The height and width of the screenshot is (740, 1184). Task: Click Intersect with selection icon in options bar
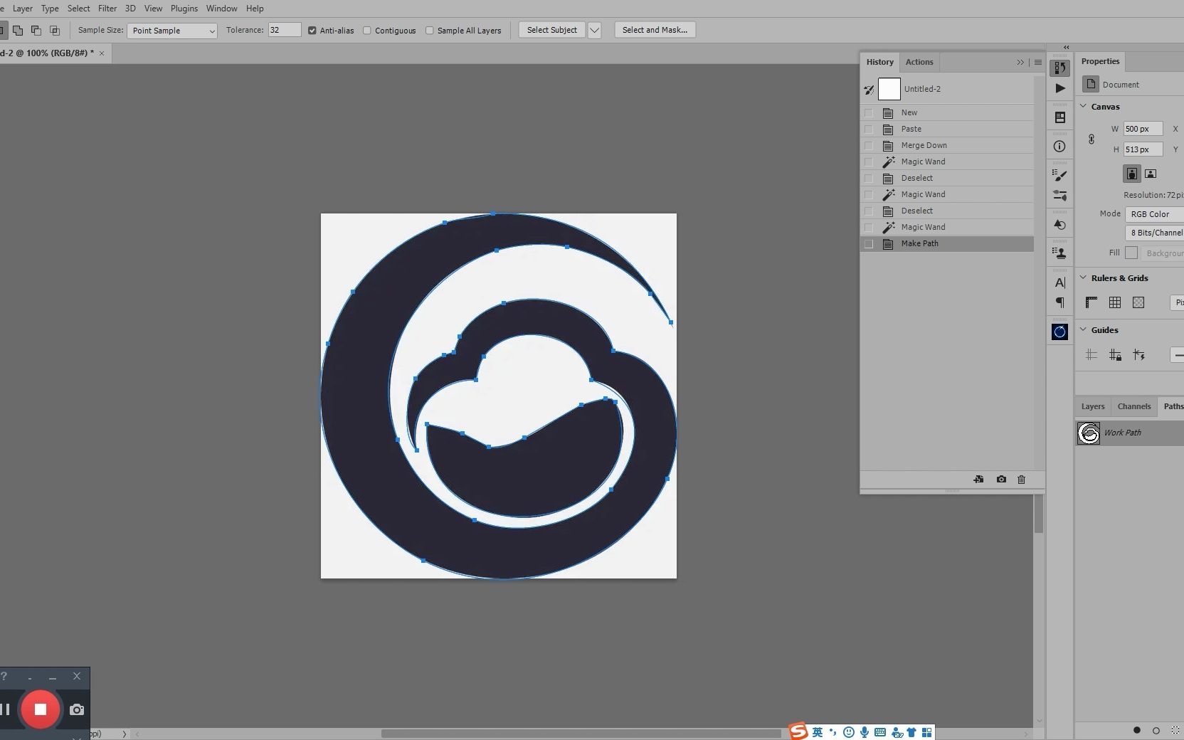pyautogui.click(x=55, y=31)
